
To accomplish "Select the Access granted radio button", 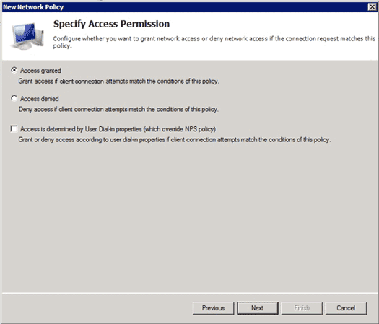I will (x=14, y=70).
